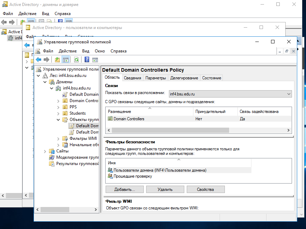Viewport: 306px width, 229px height.
Task: Click the blue Back arrow in Active Directory users and computers window
Action: (x=27, y=45)
